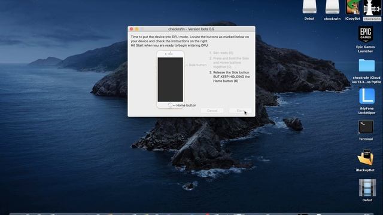Open the Debut video app icon
The width and height of the screenshot is (383, 215).
pos(367,188)
